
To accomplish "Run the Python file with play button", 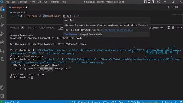I will click(169, 7).
